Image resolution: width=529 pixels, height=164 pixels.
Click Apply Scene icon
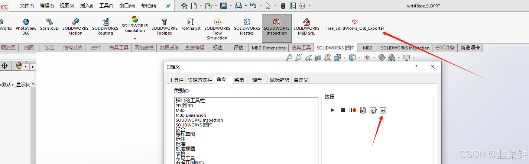pyautogui.click(x=391, y=58)
